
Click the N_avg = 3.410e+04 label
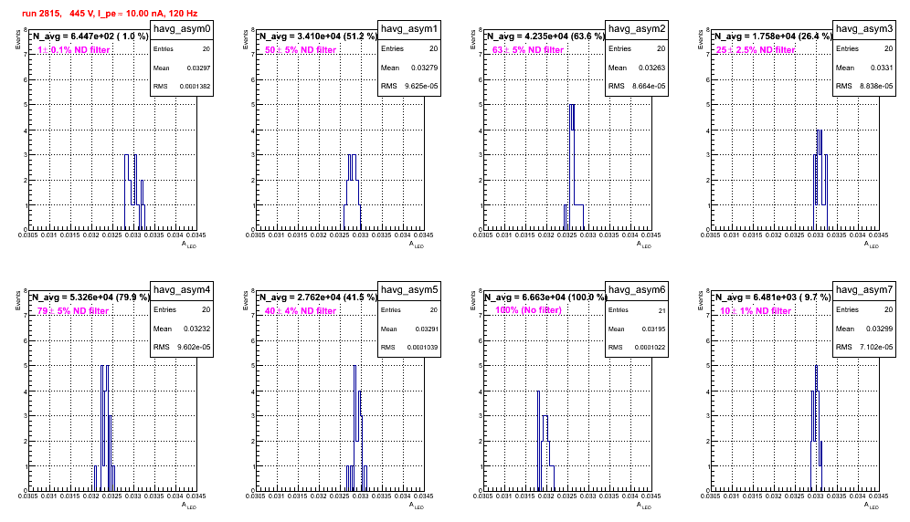click(317, 37)
